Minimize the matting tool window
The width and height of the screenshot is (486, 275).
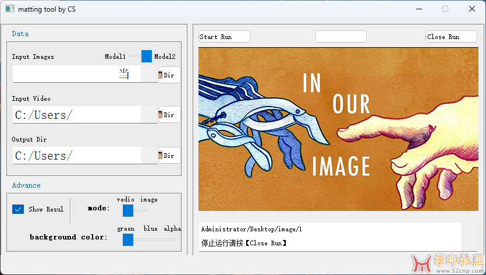pos(418,9)
